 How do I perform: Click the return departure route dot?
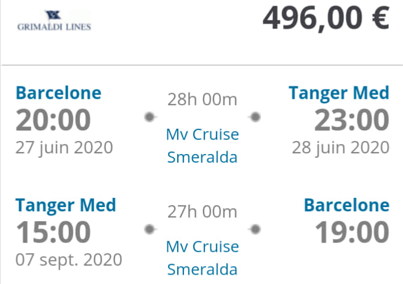pyautogui.click(x=150, y=229)
